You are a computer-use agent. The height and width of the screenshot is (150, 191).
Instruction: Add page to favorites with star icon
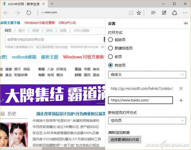click(139, 13)
